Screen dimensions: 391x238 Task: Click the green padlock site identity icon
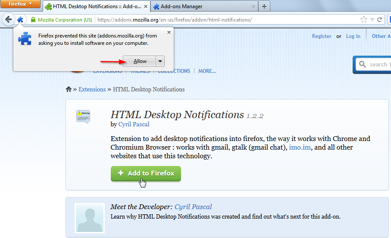[x=33, y=19]
